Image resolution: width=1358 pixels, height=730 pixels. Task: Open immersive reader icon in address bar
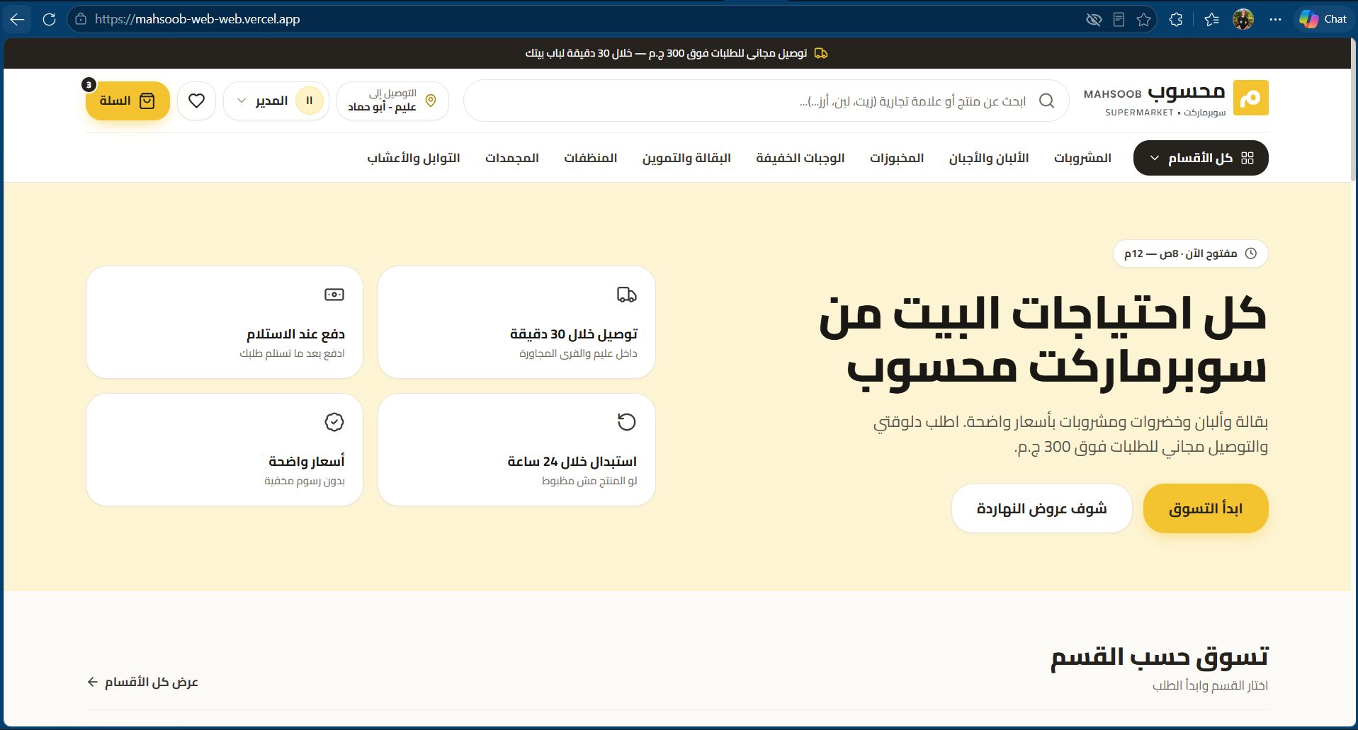coord(1119,19)
